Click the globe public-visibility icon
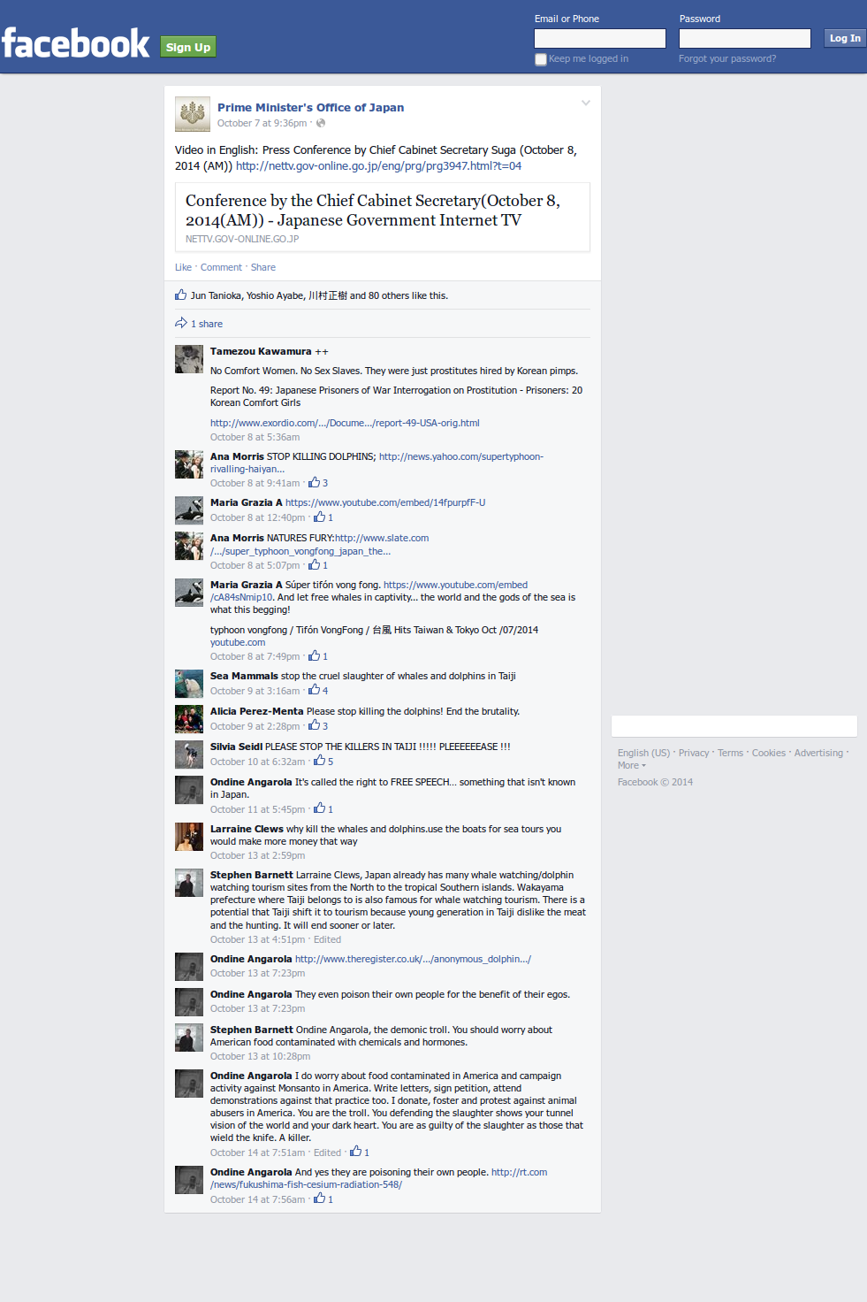867x1302 pixels. pyautogui.click(x=321, y=123)
